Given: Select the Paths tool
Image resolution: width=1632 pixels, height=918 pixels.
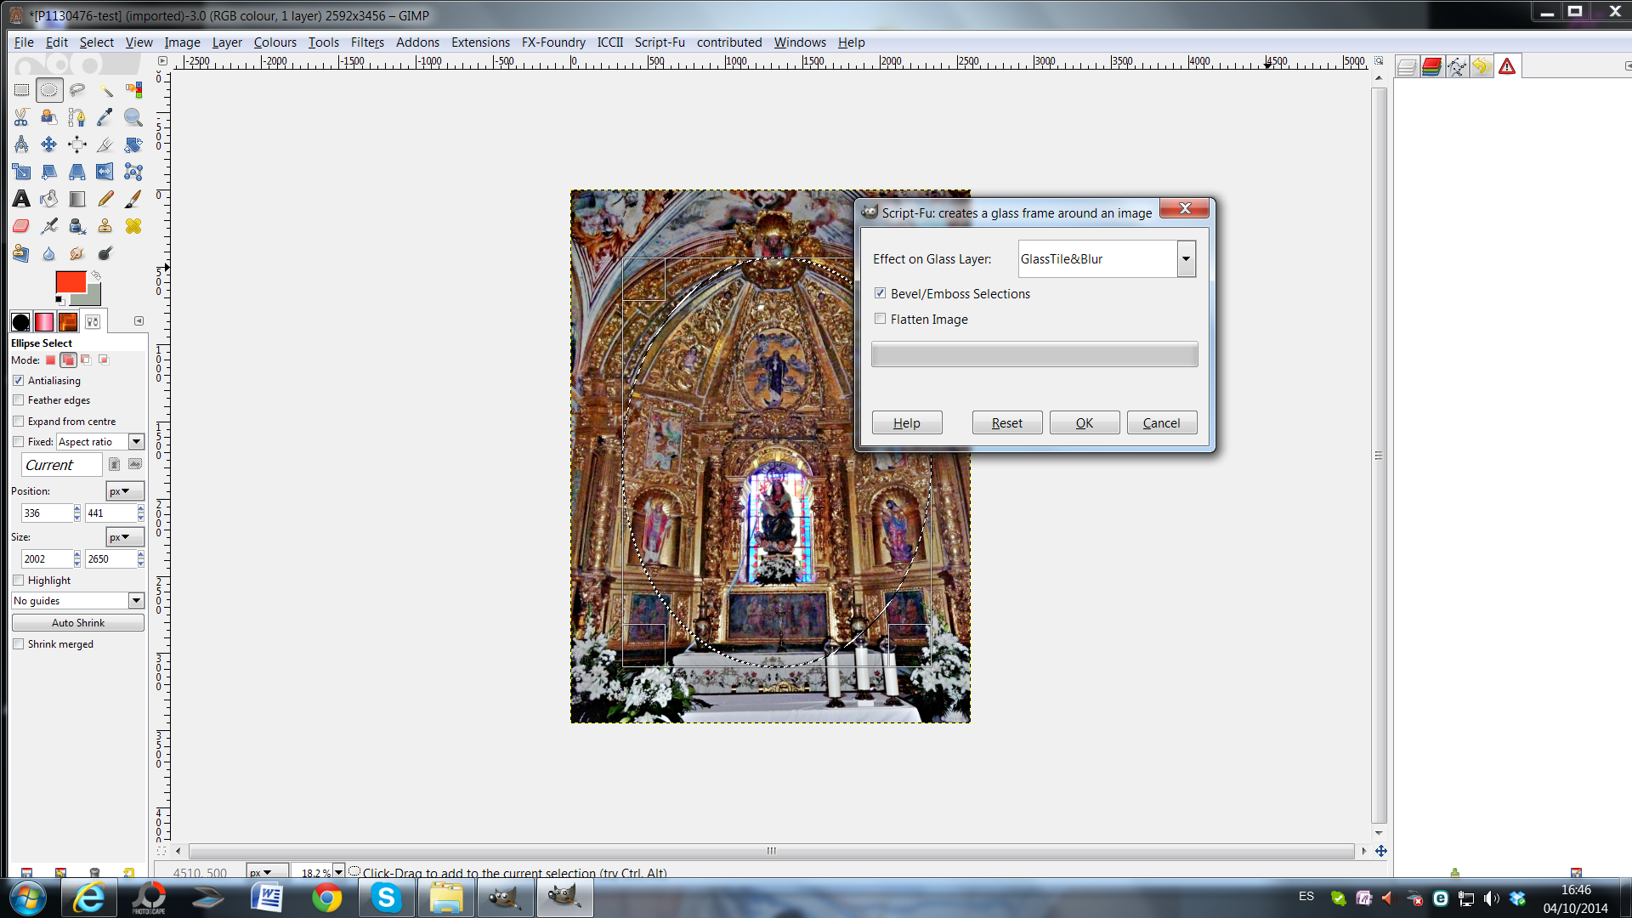Looking at the screenshot, I should pyautogui.click(x=77, y=117).
